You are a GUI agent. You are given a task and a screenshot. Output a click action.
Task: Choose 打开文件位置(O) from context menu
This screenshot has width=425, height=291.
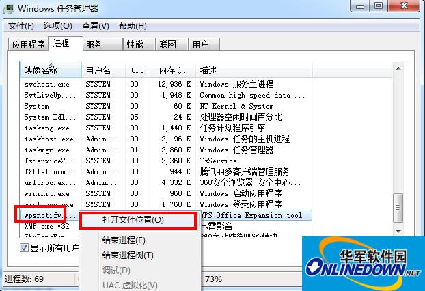133,221
